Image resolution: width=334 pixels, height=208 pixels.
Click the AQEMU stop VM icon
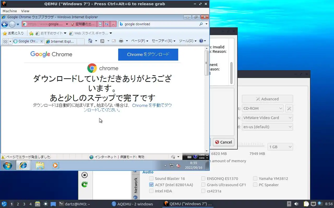click(x=85, y=175)
